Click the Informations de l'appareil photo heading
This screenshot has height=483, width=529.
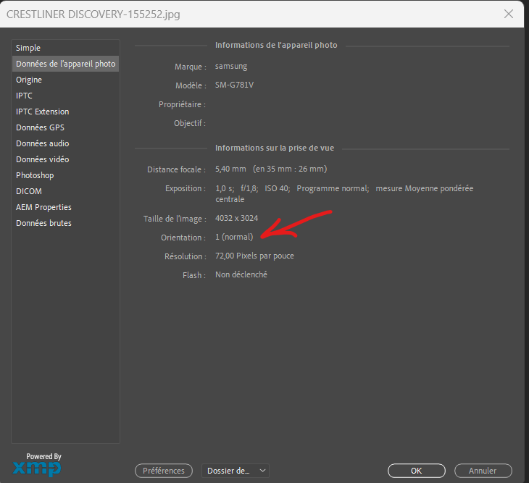[276, 45]
